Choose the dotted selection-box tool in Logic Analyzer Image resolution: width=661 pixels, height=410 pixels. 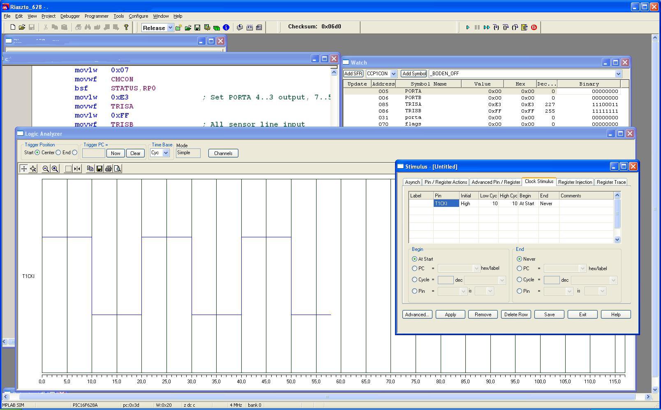pos(68,169)
